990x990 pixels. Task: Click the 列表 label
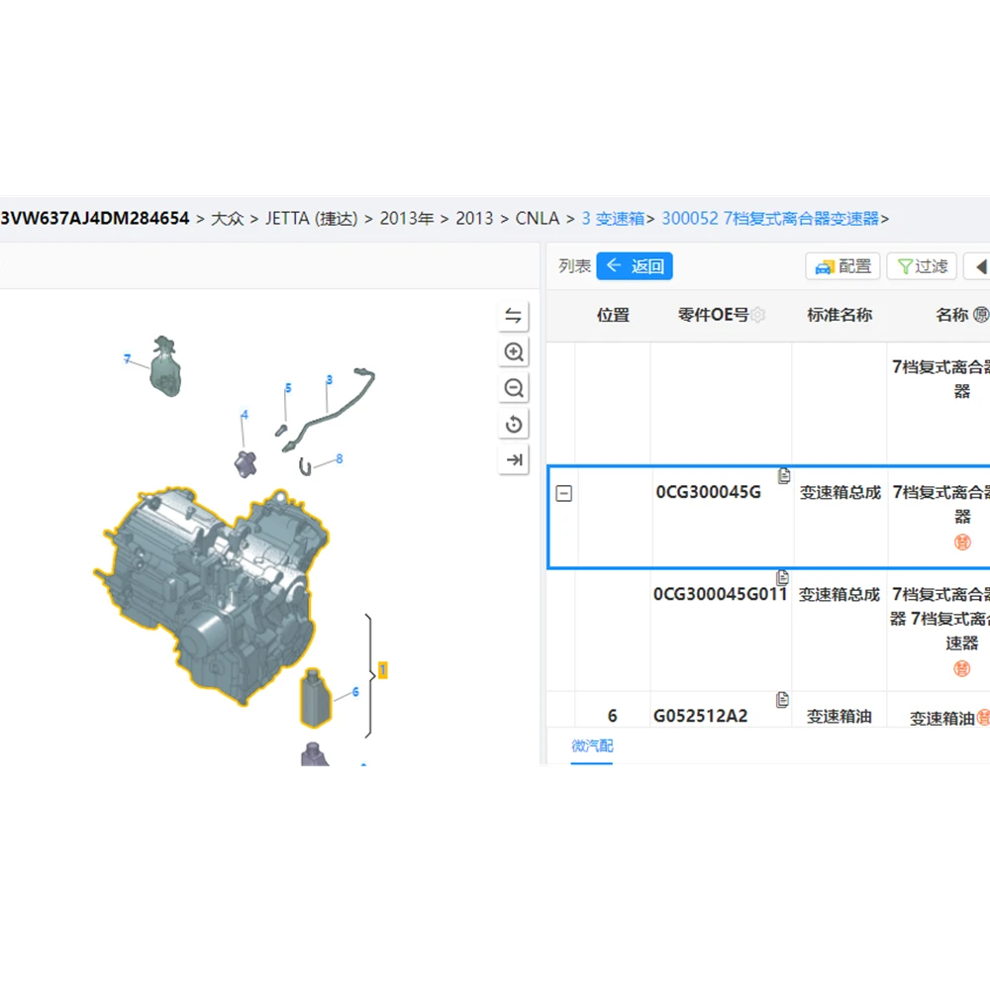coord(574,265)
